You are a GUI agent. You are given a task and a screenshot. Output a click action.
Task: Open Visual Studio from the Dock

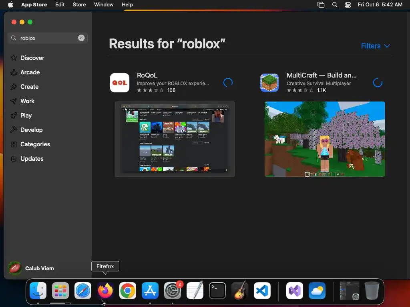[295, 291]
